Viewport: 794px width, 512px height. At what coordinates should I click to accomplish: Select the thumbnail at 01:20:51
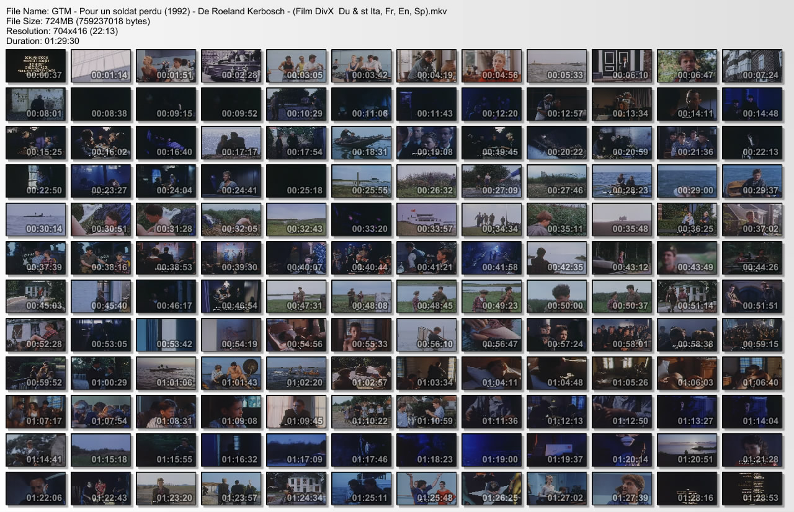click(x=687, y=450)
